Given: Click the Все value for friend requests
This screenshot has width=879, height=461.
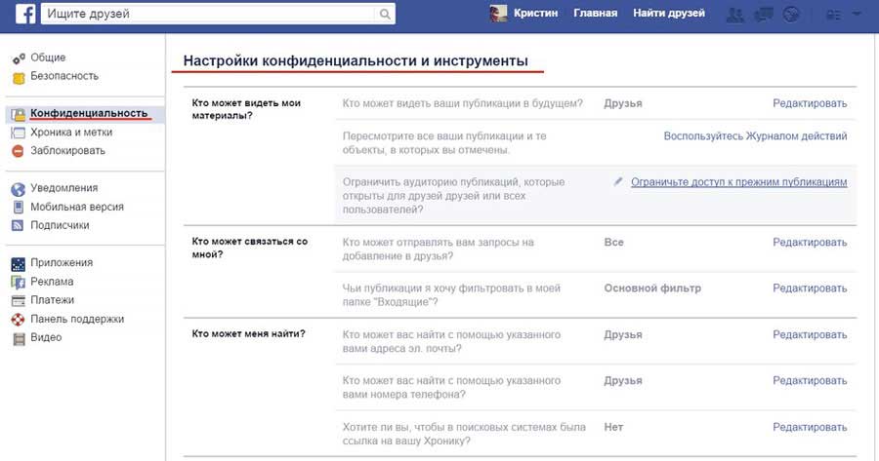Looking at the screenshot, I should tap(614, 243).
